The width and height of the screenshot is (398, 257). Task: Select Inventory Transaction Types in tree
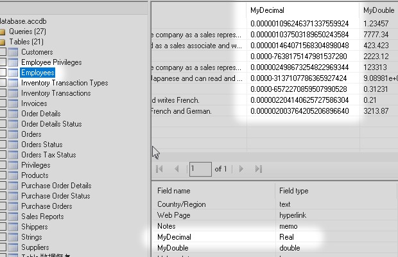64,83
